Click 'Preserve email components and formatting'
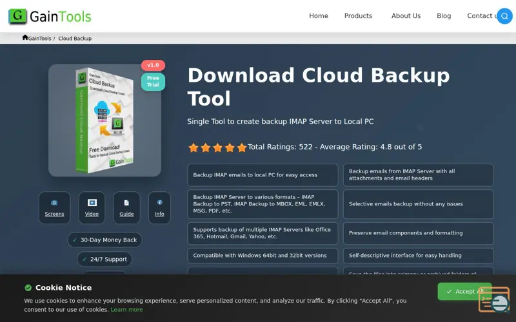This screenshot has height=322, width=516. pyautogui.click(x=418, y=233)
